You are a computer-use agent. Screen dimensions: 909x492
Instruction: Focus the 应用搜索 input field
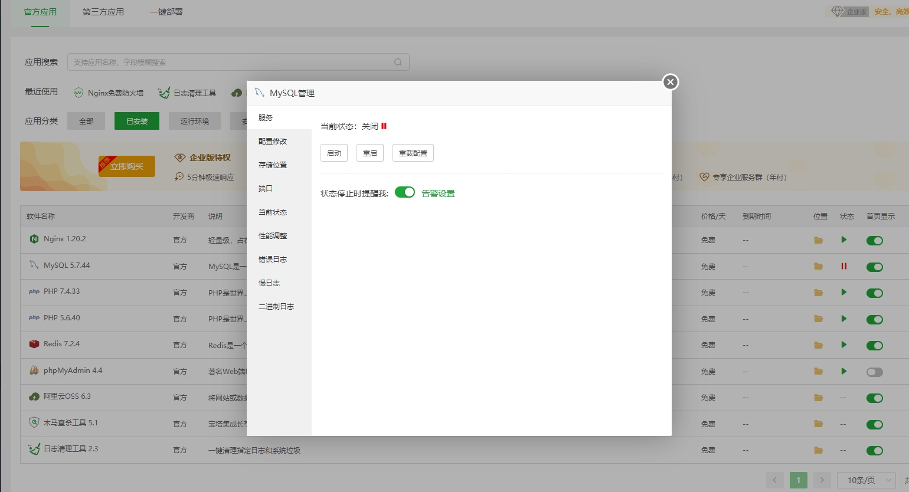238,62
